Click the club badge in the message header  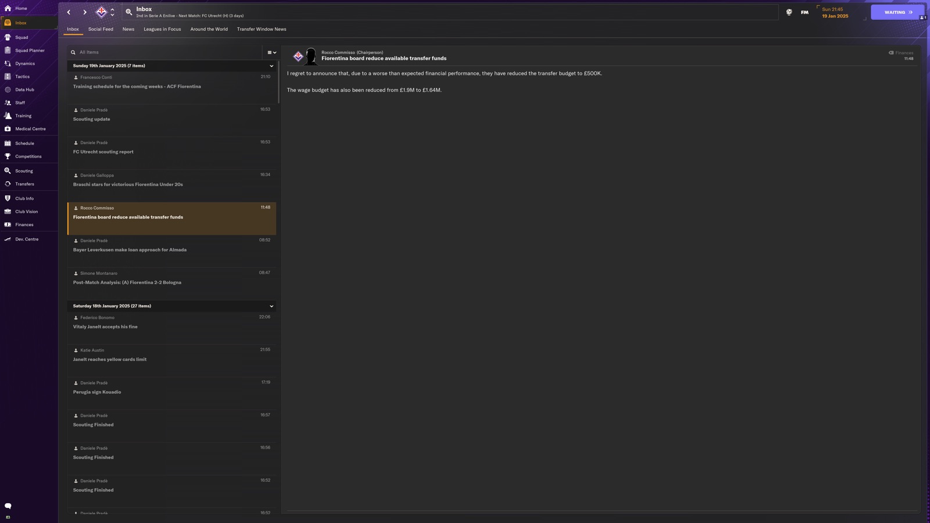click(298, 56)
